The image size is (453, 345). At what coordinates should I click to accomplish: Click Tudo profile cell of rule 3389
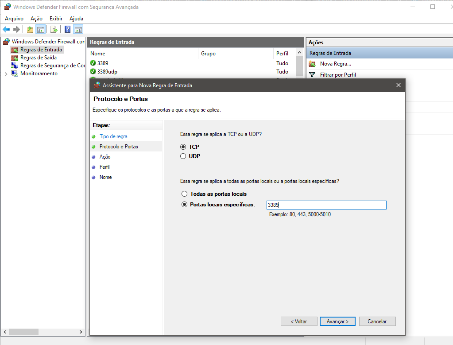tap(282, 63)
